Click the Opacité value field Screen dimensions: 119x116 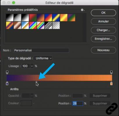pyautogui.click(x=26, y=96)
